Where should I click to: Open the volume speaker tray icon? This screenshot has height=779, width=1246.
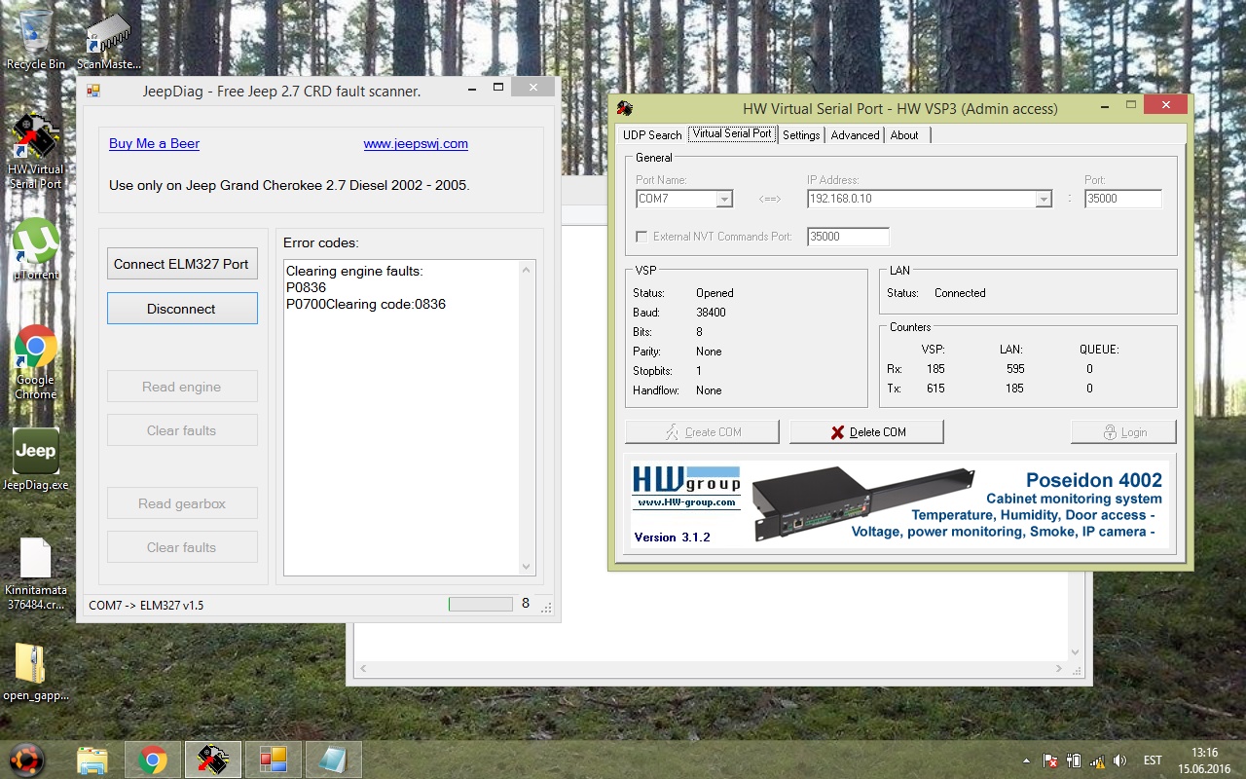coord(1119,760)
